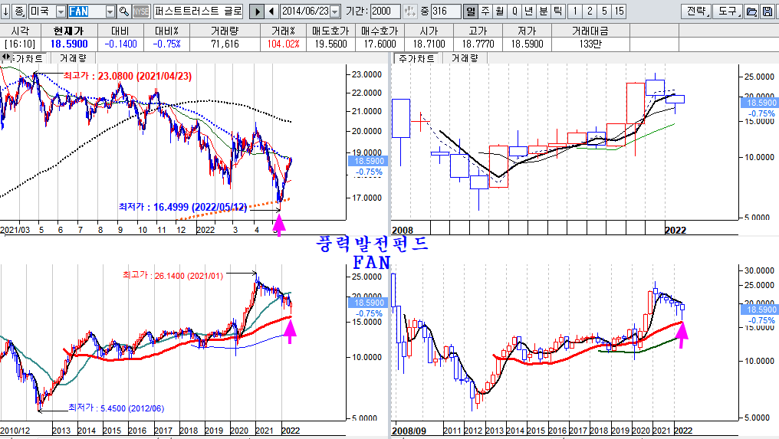This screenshot has height=439, width=779.
Task: Click the back arrow next to date
Action: [x=271, y=11]
